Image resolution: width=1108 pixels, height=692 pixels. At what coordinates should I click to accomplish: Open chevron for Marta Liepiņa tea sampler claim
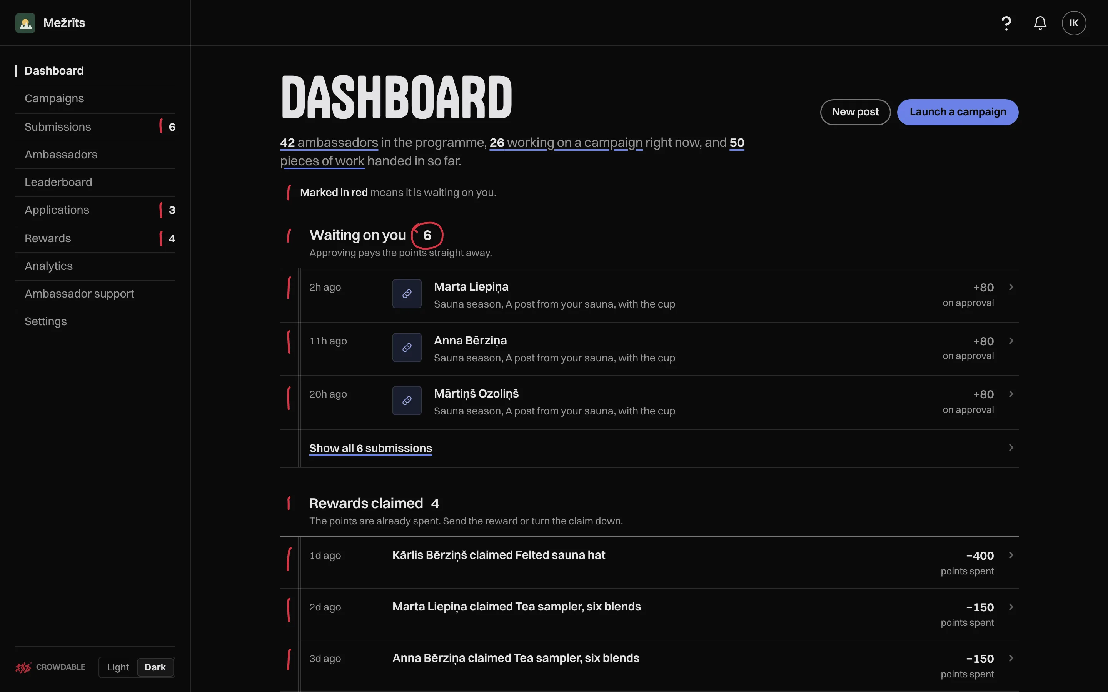[x=1011, y=607]
